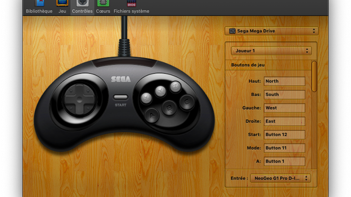Open the Joueur 1 player dropdown
Viewport: 351px width, 197px height.
(271, 51)
